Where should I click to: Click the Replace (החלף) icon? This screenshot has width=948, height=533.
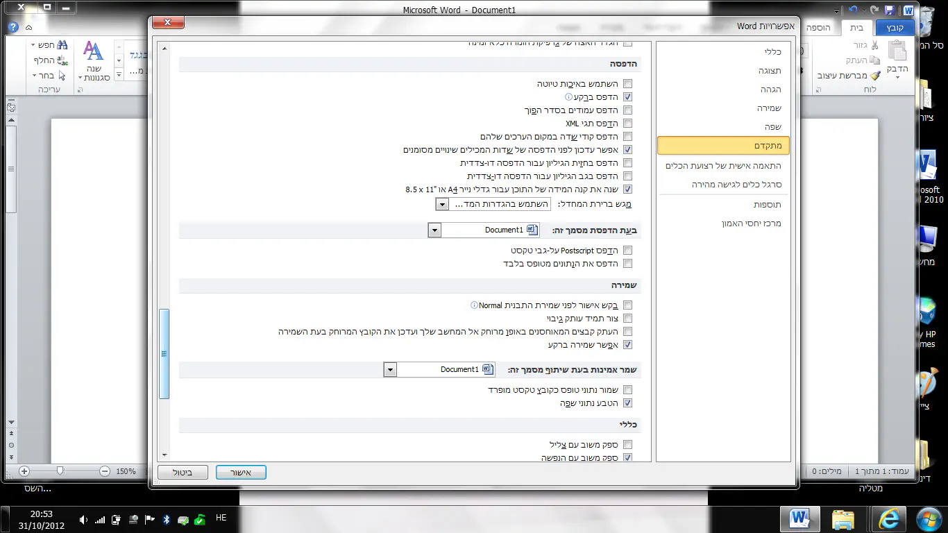62,60
